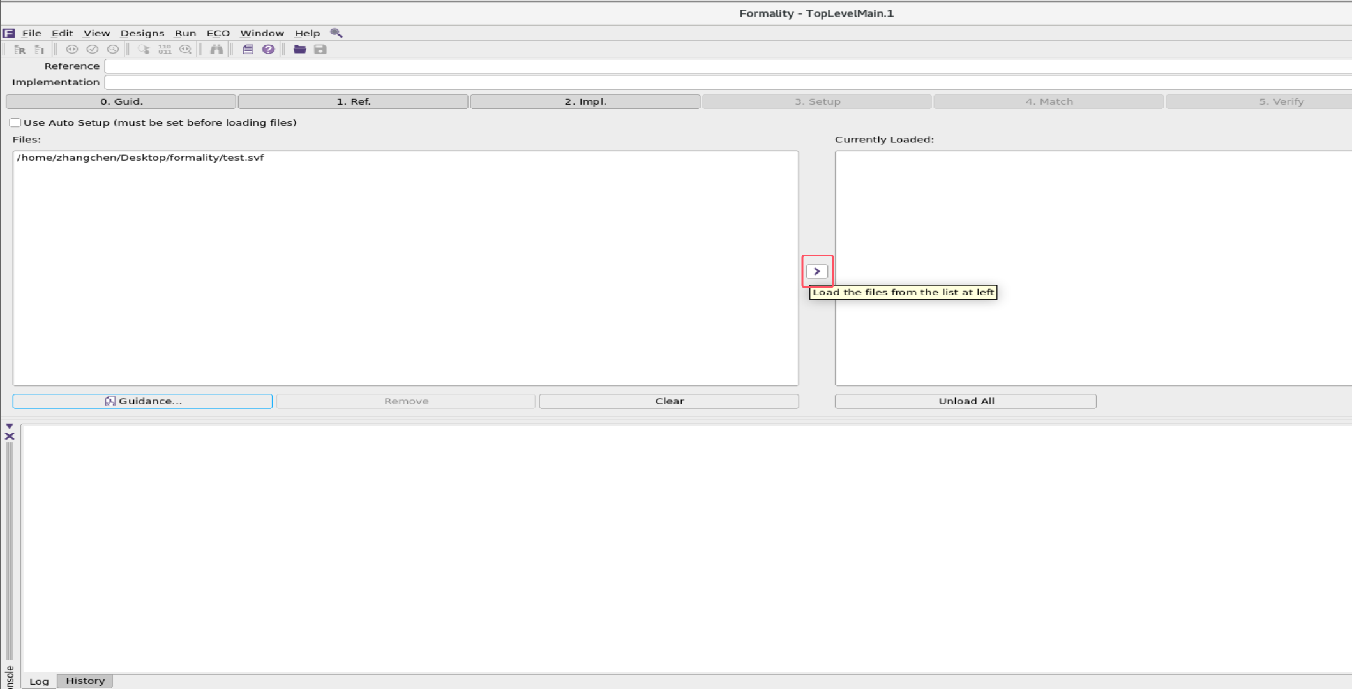
Task: Click the verify checkmark toolbar icon
Action: (92, 49)
